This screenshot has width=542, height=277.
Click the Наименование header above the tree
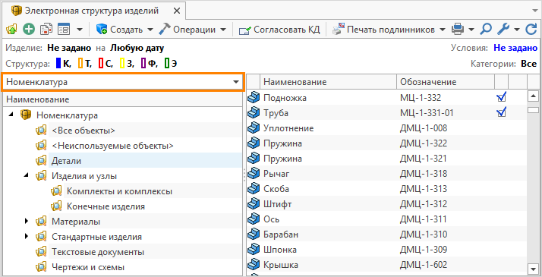[x=123, y=99]
